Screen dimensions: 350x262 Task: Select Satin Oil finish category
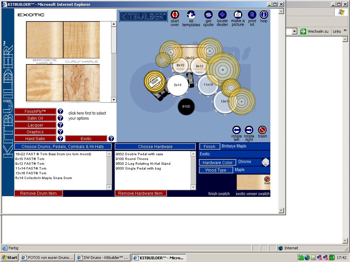(35, 118)
